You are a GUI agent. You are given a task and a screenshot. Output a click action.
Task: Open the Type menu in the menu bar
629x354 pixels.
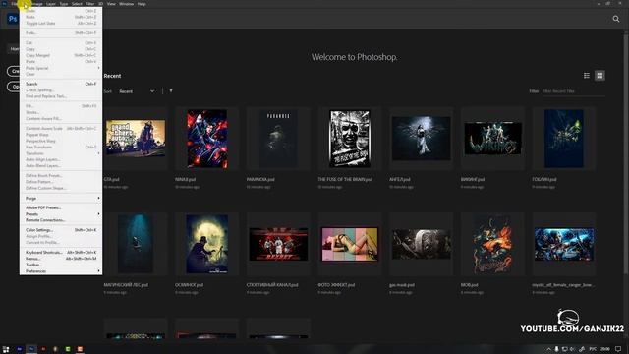[x=64, y=4]
